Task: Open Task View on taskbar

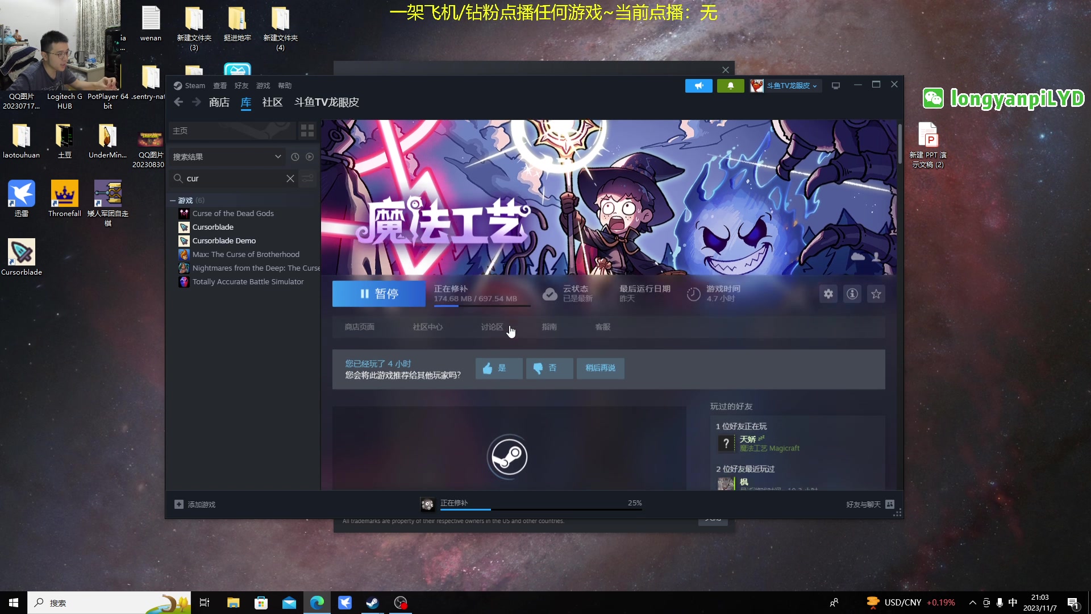Action: [x=205, y=603]
